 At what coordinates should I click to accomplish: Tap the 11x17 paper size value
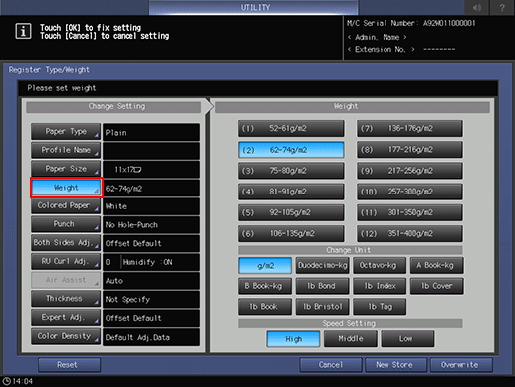pos(151,170)
